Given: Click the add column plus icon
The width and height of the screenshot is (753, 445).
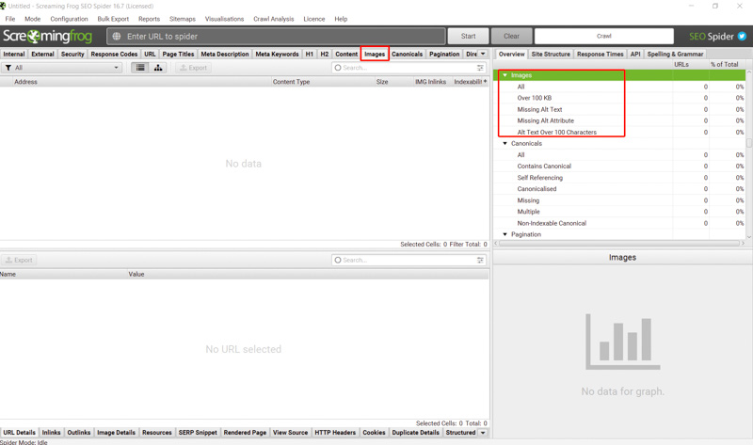Looking at the screenshot, I should pyautogui.click(x=486, y=82).
